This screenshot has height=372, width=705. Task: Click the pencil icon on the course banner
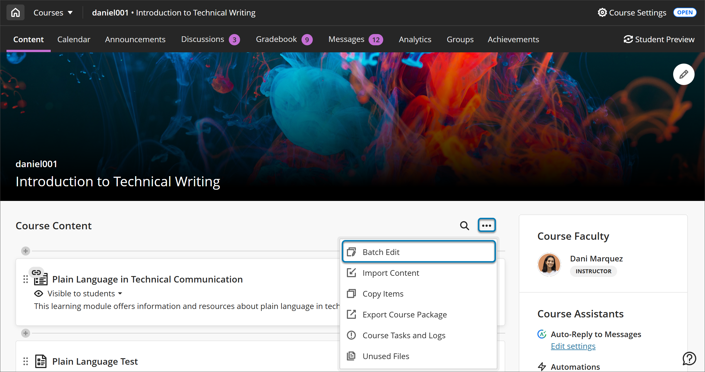684,74
